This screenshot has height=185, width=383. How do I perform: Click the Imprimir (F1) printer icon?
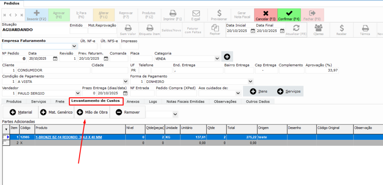172,13
